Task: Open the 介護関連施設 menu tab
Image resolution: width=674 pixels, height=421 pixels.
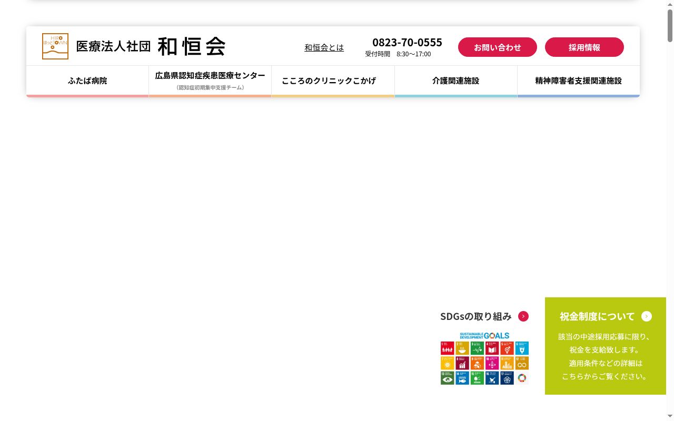Action: point(456,81)
